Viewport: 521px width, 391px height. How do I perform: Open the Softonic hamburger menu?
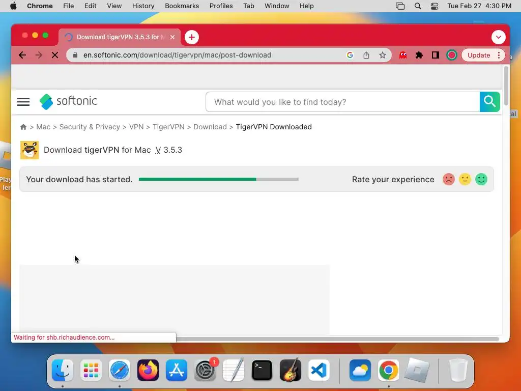coord(23,102)
